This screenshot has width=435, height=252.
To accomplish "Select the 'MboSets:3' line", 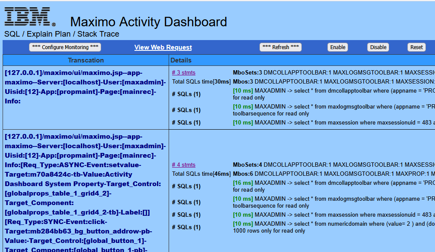I will [x=334, y=72].
